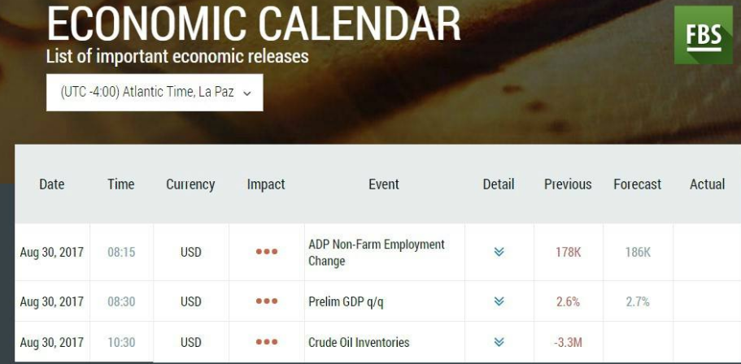Viewport: 741px width, 364px height.
Task: Click the Forecast column header
Action: click(x=638, y=184)
